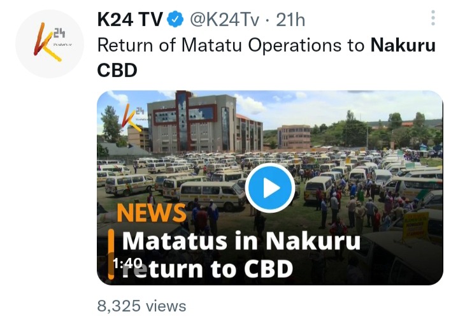
Task: Click 'Return of Matatu Operations to' text
Action: [x=231, y=46]
